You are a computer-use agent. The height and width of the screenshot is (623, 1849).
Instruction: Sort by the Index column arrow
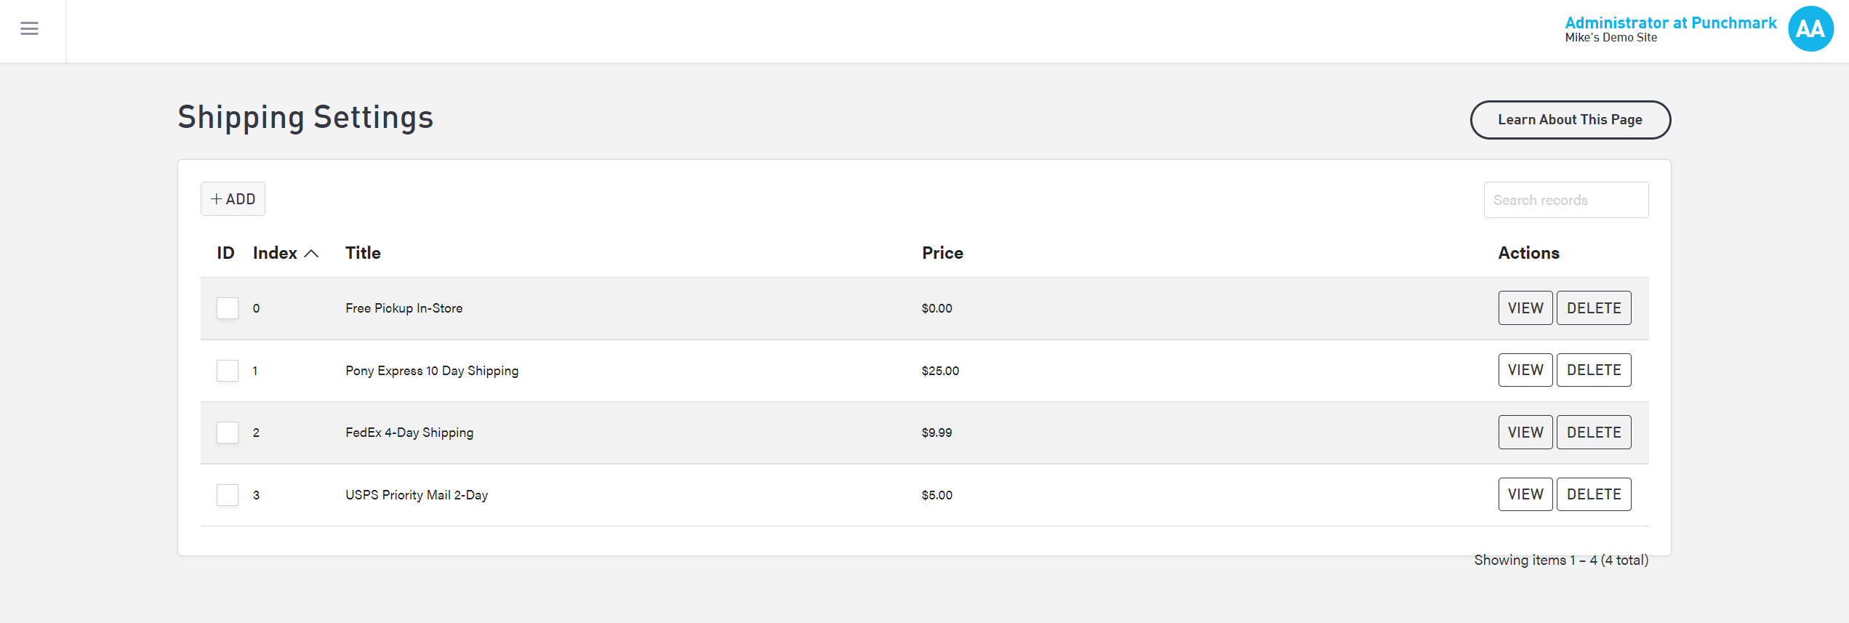[x=311, y=253]
